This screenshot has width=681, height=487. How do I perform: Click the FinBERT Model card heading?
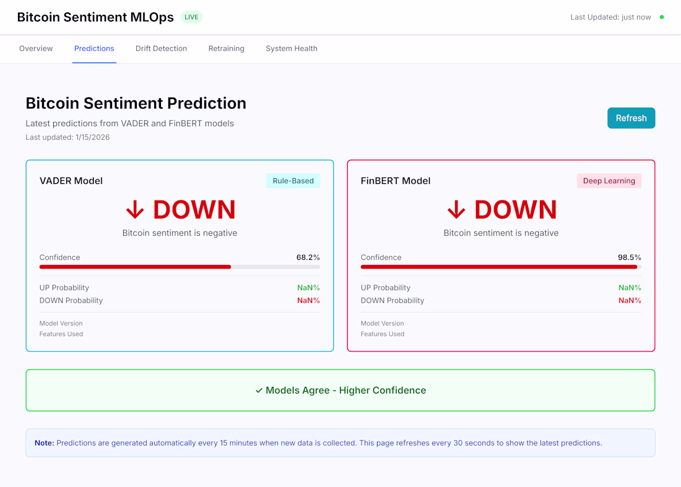[x=396, y=181]
